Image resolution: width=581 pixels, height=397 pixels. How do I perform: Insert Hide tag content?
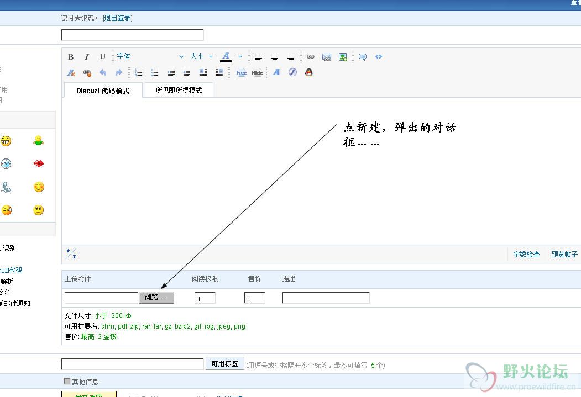(257, 72)
